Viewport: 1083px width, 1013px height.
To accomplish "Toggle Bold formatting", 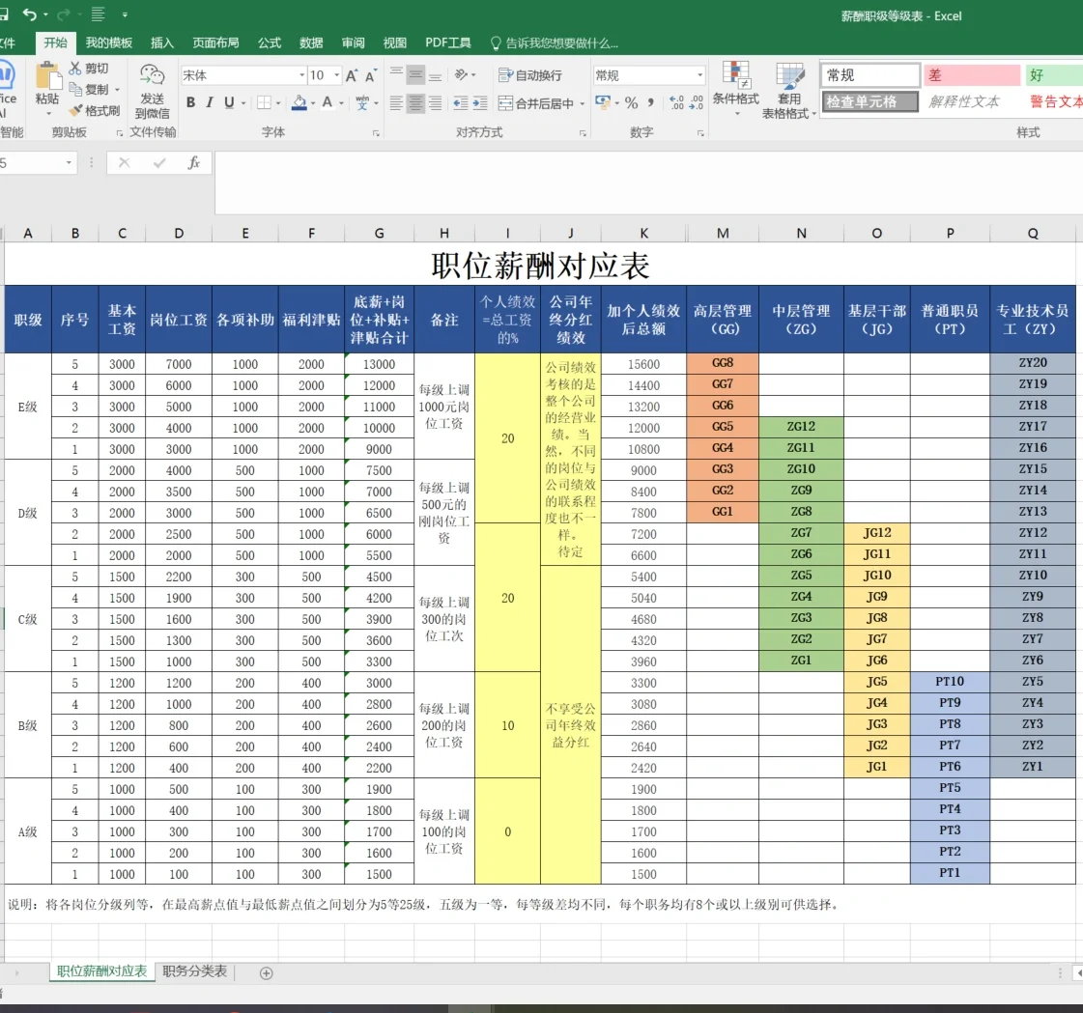I will click(190, 103).
